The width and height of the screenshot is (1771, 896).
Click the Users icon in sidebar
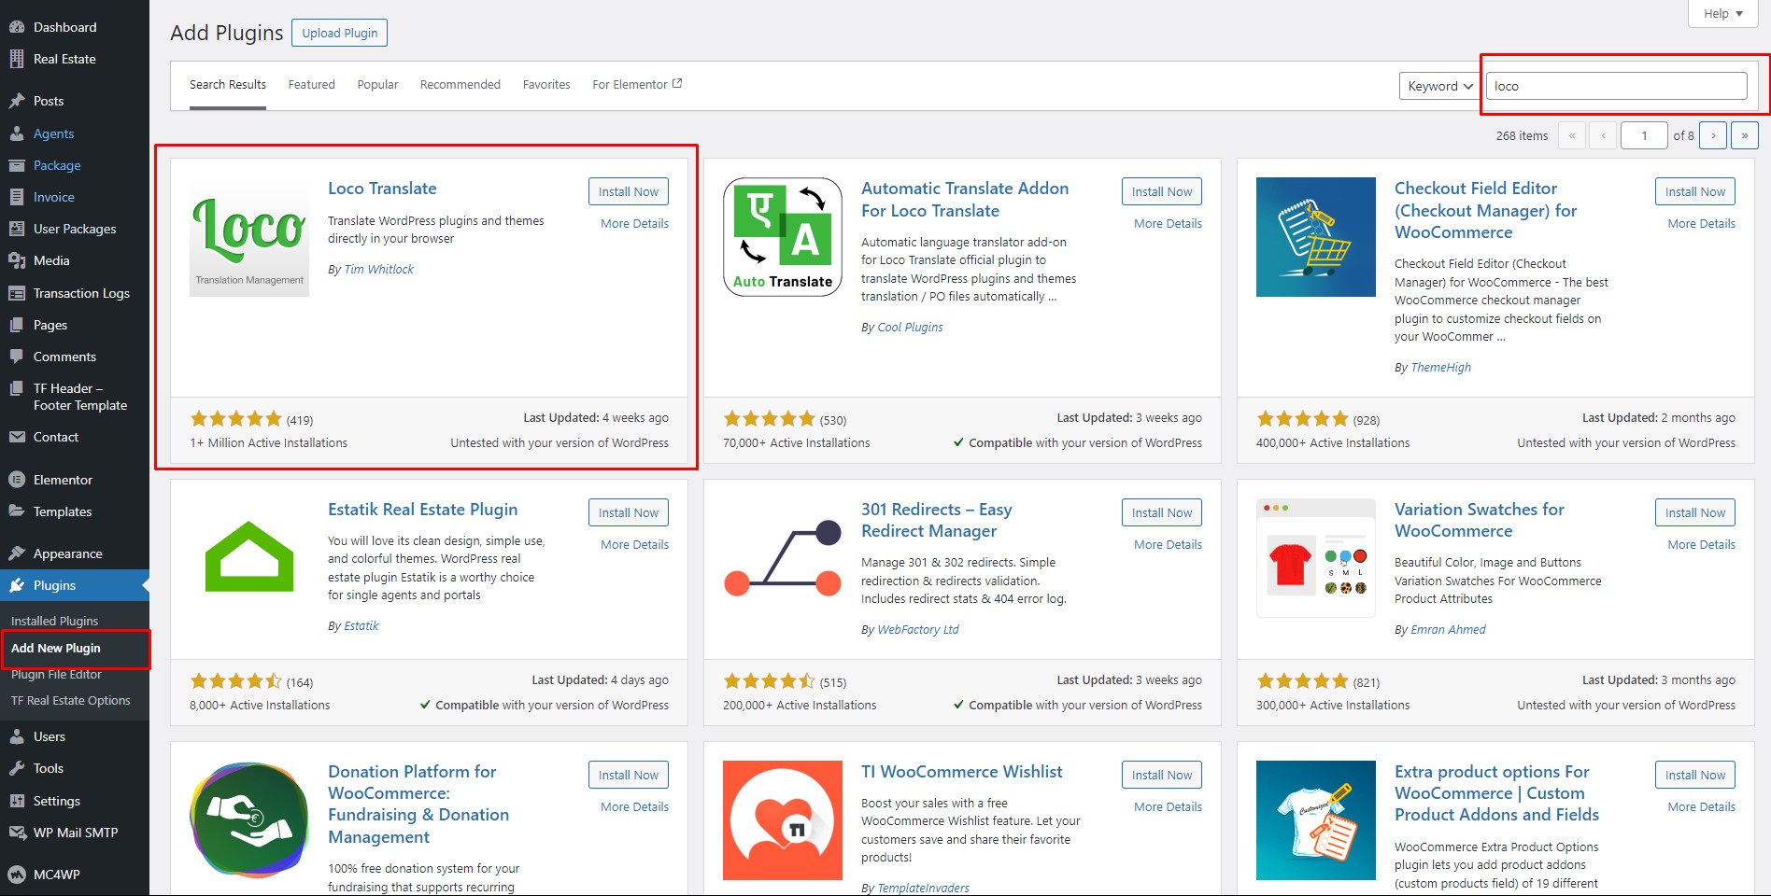point(17,736)
